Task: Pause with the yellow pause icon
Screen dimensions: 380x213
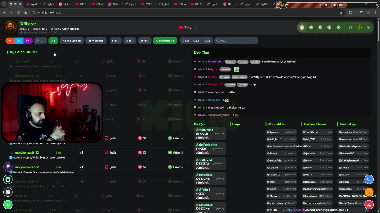Action: pyautogui.click(x=360, y=28)
